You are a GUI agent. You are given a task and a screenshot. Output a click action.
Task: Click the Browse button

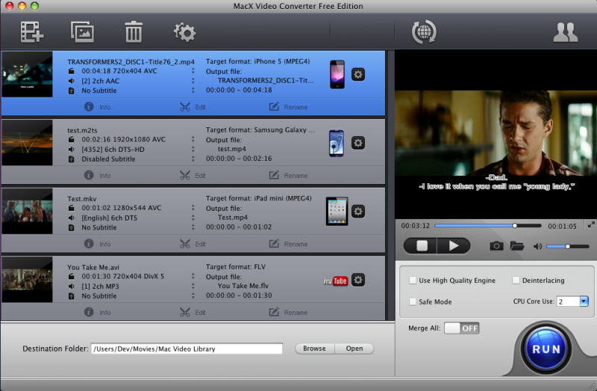point(314,349)
